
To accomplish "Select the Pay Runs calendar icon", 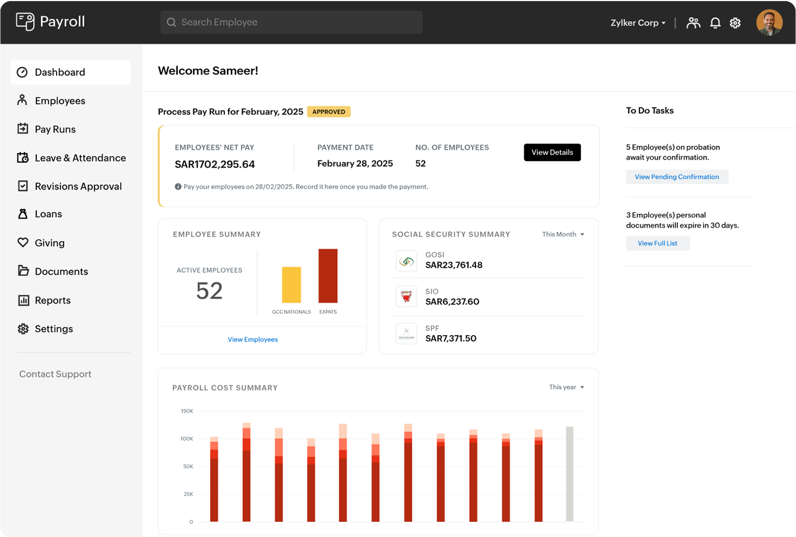I will tap(22, 129).
